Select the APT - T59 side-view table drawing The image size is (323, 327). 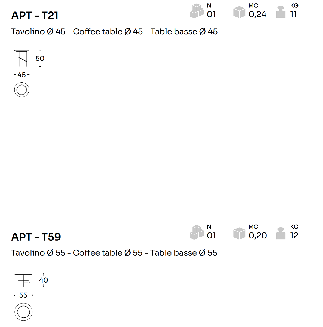[23, 280]
